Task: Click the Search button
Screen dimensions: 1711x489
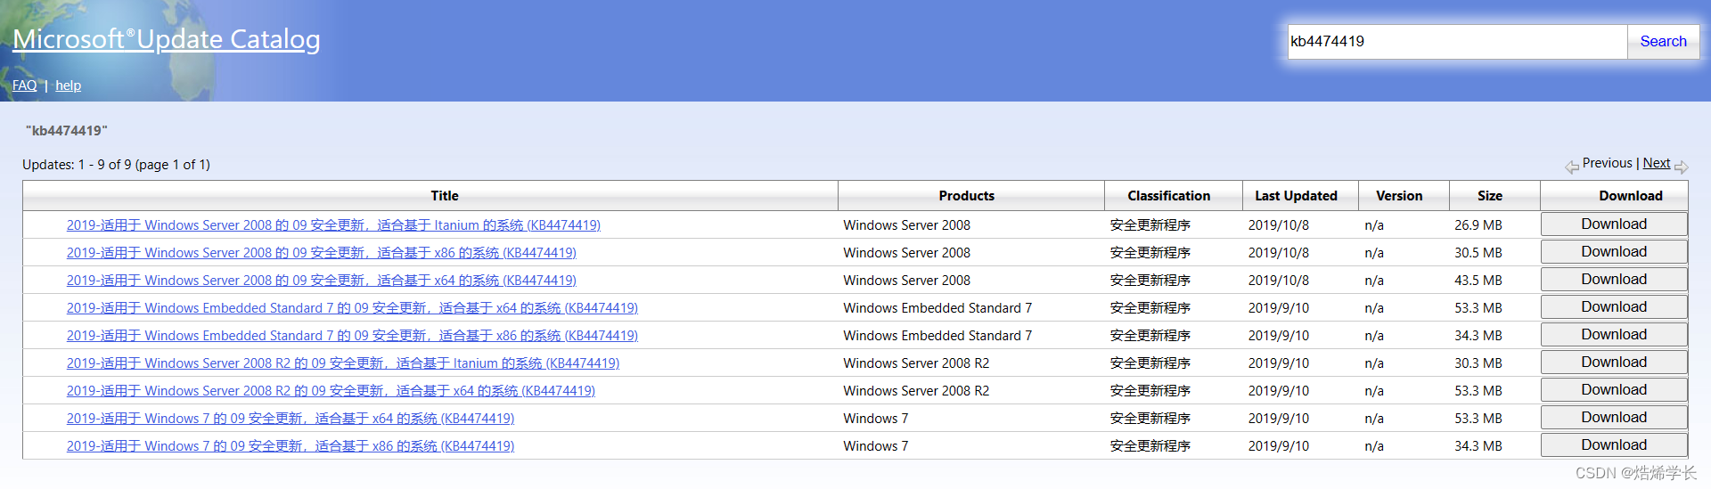Action: [1663, 41]
